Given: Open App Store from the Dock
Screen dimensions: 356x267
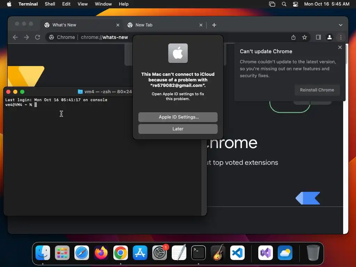Looking at the screenshot, I should pyautogui.click(x=140, y=253).
